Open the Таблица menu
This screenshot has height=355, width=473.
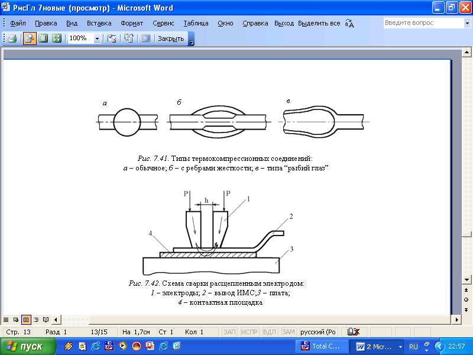click(x=196, y=23)
